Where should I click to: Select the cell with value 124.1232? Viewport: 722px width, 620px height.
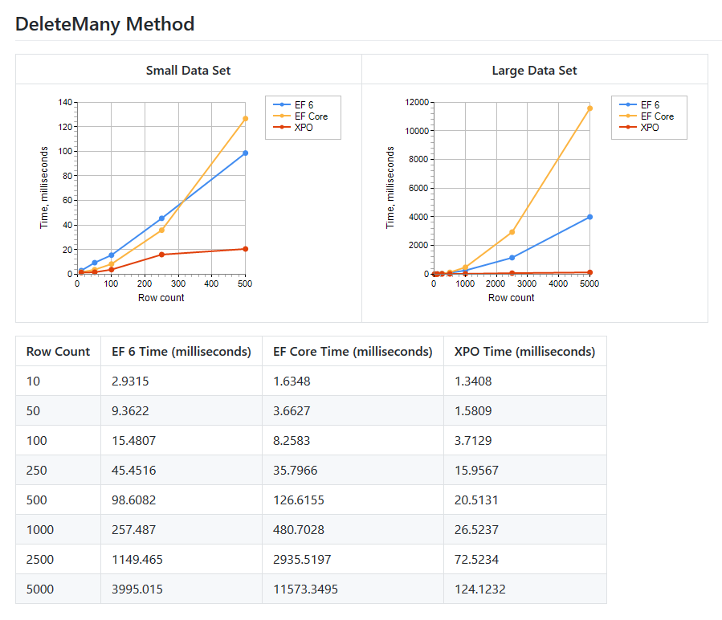click(525, 589)
